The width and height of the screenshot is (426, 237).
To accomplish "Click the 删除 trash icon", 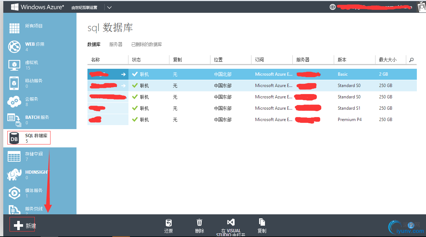I will (199, 222).
